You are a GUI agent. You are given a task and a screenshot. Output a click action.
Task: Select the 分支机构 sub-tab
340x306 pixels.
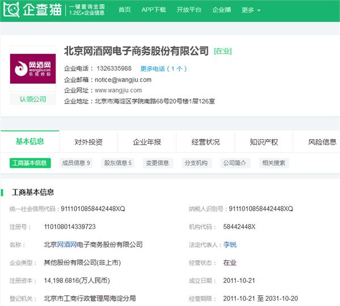196,163
